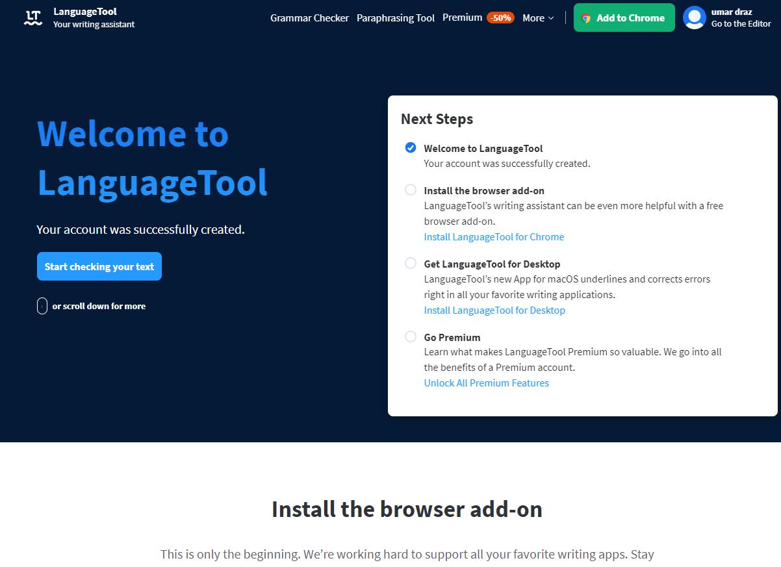The width and height of the screenshot is (781, 567).
Task: Select the Paraphrasing Tool menu item
Action: pyautogui.click(x=396, y=18)
